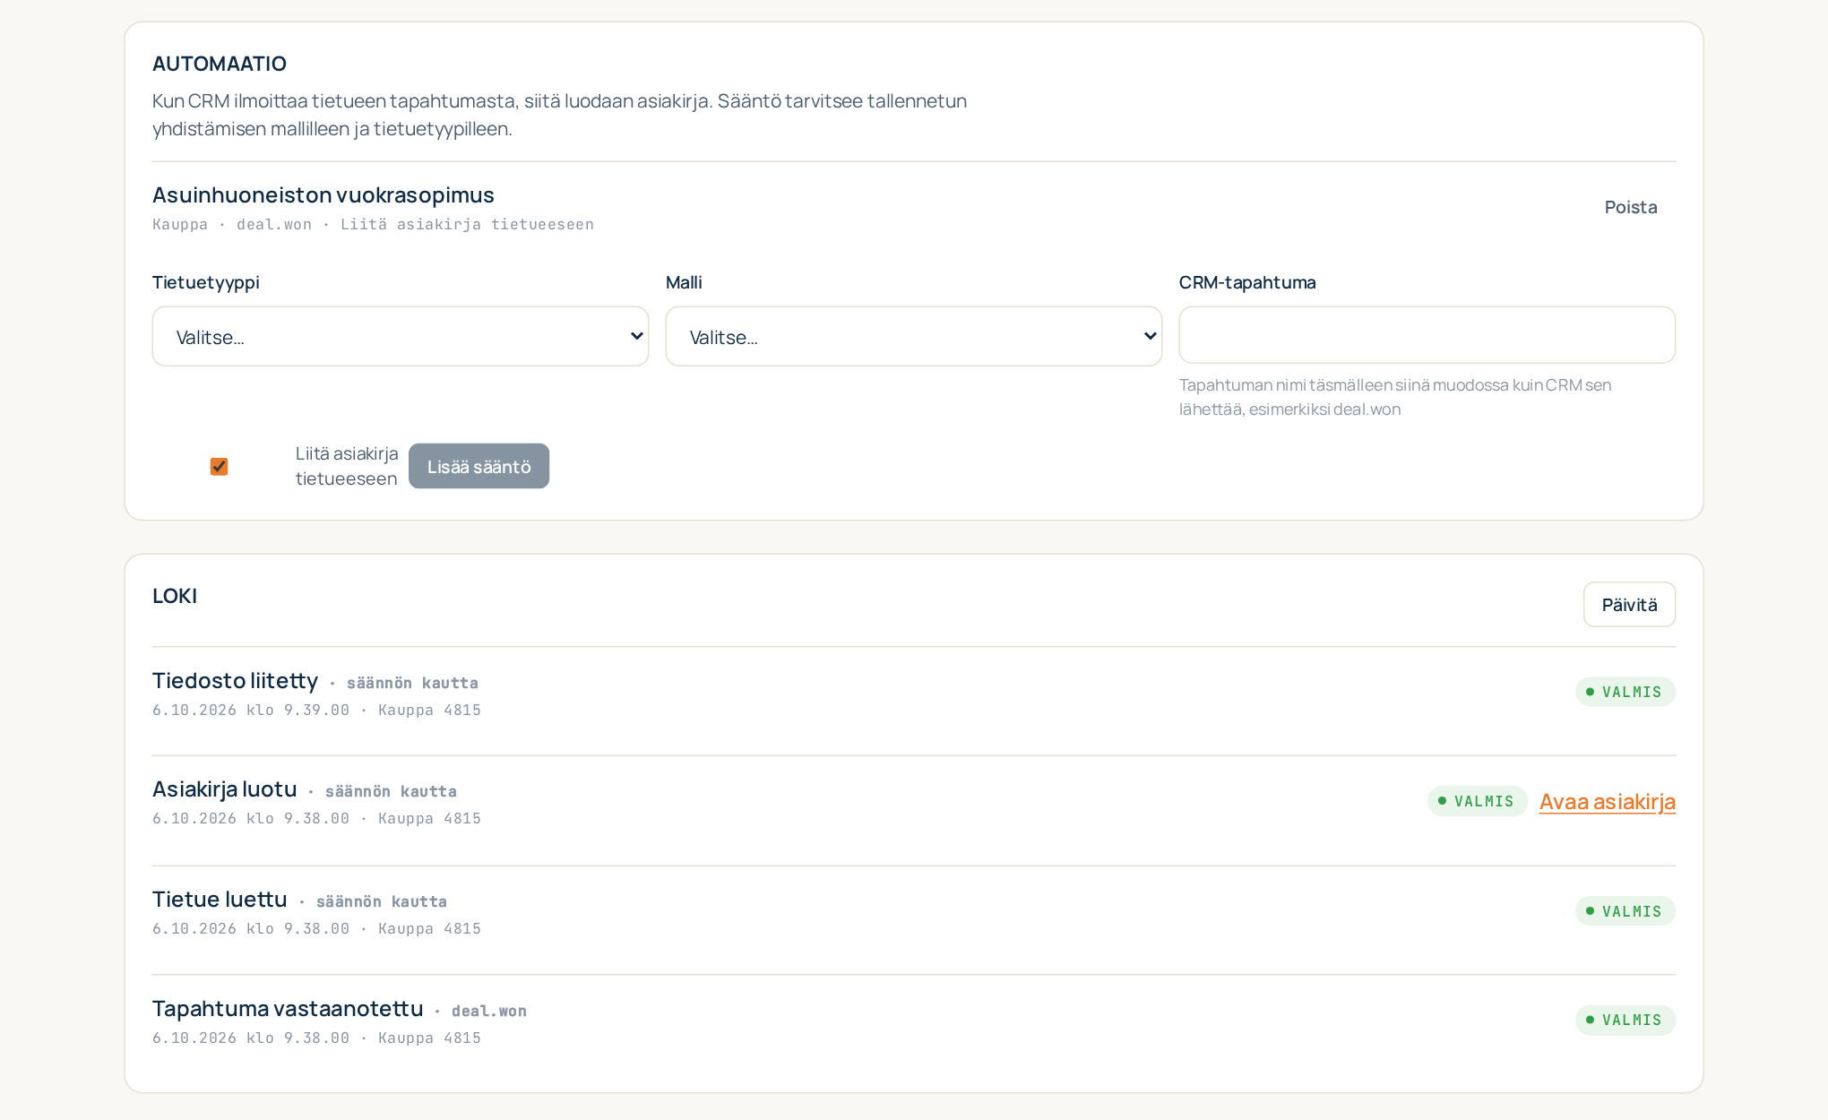This screenshot has width=1828, height=1120.
Task: Click the VALMIS badge for Asiakirja luotu
Action: click(1477, 801)
